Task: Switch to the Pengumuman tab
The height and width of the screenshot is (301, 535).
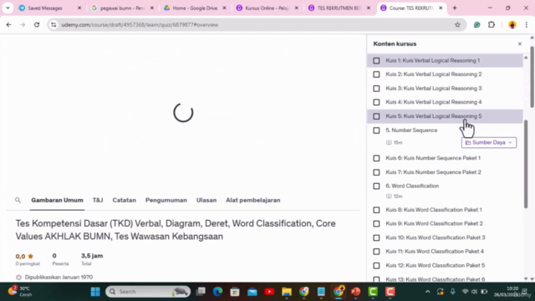Action: click(x=166, y=201)
